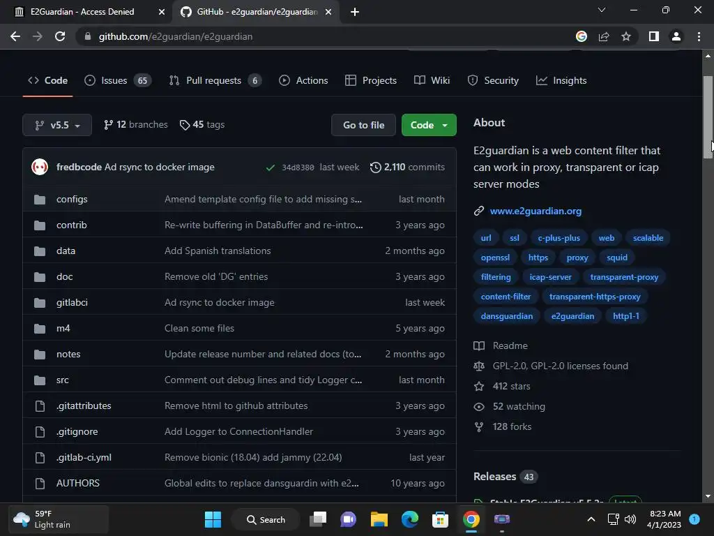714x536 pixels.
Task: Bookmark this page with the star
Action: 626,36
